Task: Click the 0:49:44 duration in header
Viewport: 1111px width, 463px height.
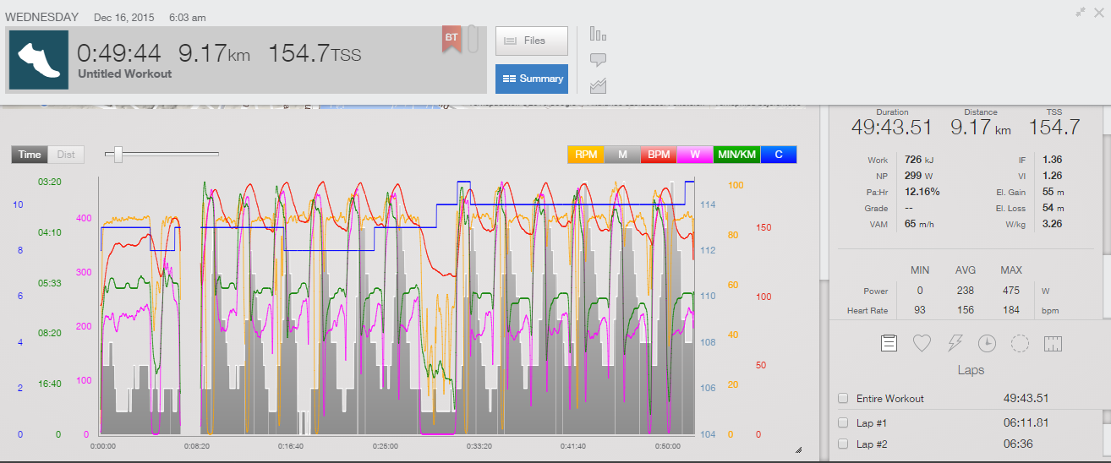Action: pyautogui.click(x=118, y=53)
